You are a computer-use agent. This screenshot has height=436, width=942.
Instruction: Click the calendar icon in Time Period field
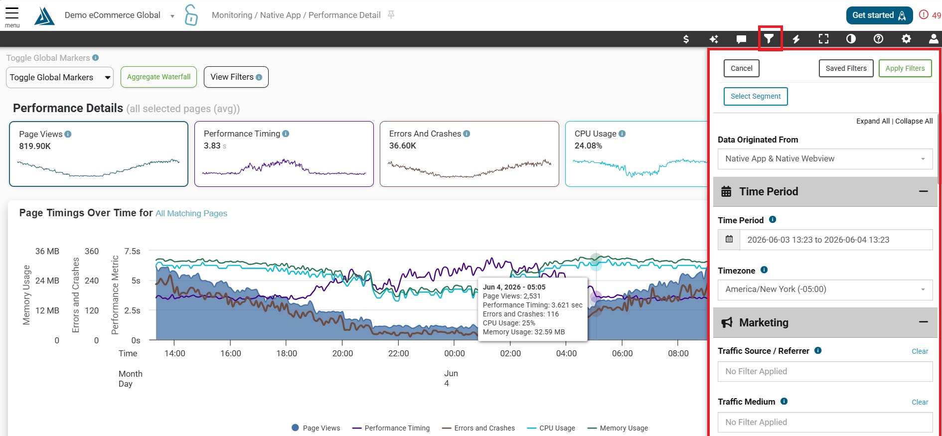click(729, 240)
